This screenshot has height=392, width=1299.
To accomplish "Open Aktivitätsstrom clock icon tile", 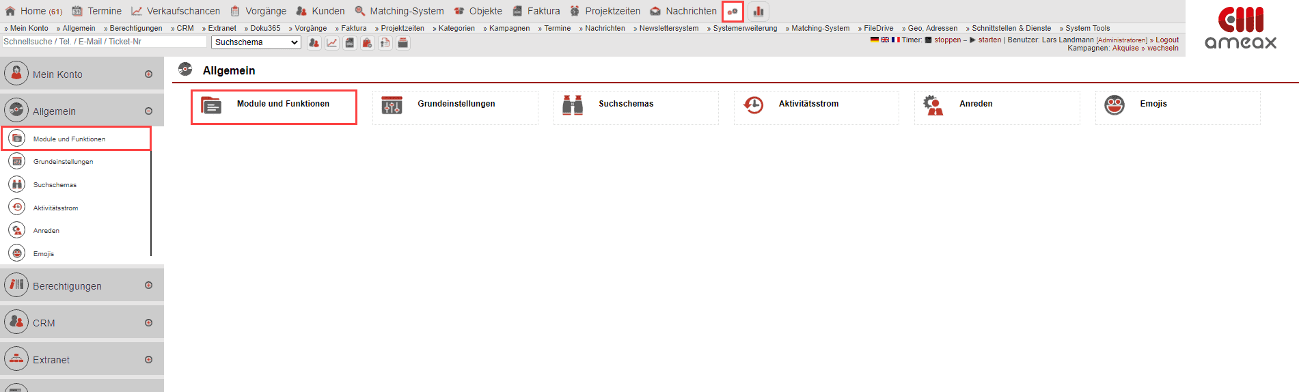I will 753,105.
